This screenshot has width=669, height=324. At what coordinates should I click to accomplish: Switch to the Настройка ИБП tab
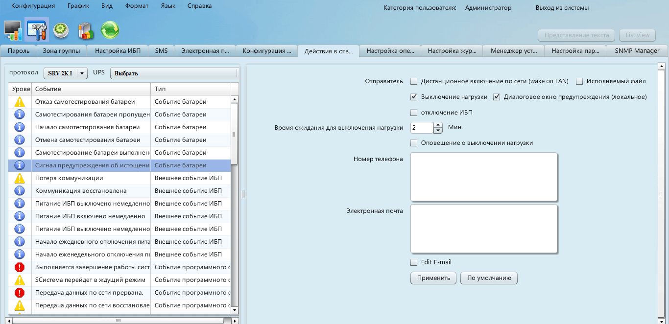[x=118, y=51]
